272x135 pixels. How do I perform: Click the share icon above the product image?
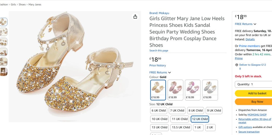tap(135, 17)
